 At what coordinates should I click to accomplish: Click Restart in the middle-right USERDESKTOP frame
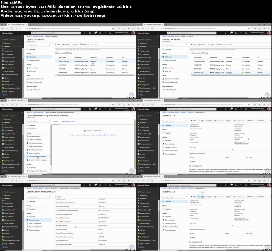tap(250, 121)
